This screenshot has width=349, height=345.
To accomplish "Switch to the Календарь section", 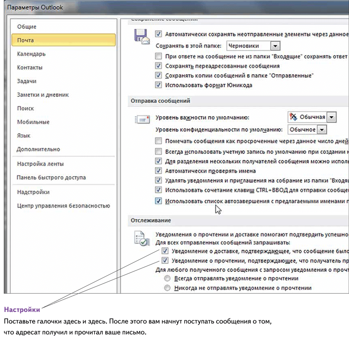I will click(x=31, y=54).
